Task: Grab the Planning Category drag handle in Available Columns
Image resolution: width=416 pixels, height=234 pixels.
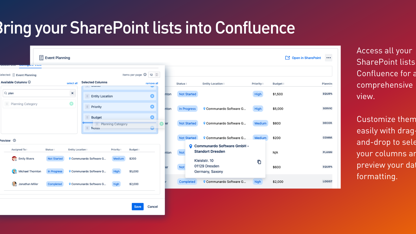Action: [7, 104]
